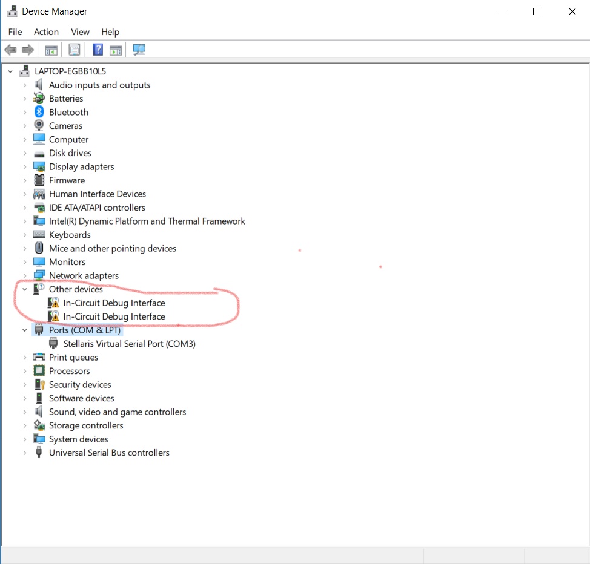Click the Network adapters icon
Image resolution: width=590 pixels, height=564 pixels.
click(39, 275)
